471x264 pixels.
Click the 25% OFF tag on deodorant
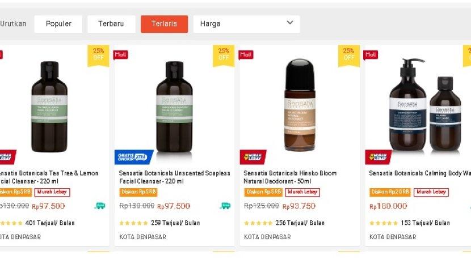pyautogui.click(x=348, y=54)
